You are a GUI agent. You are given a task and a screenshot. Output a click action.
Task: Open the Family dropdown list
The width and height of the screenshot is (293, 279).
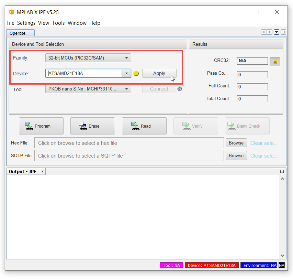click(88, 58)
